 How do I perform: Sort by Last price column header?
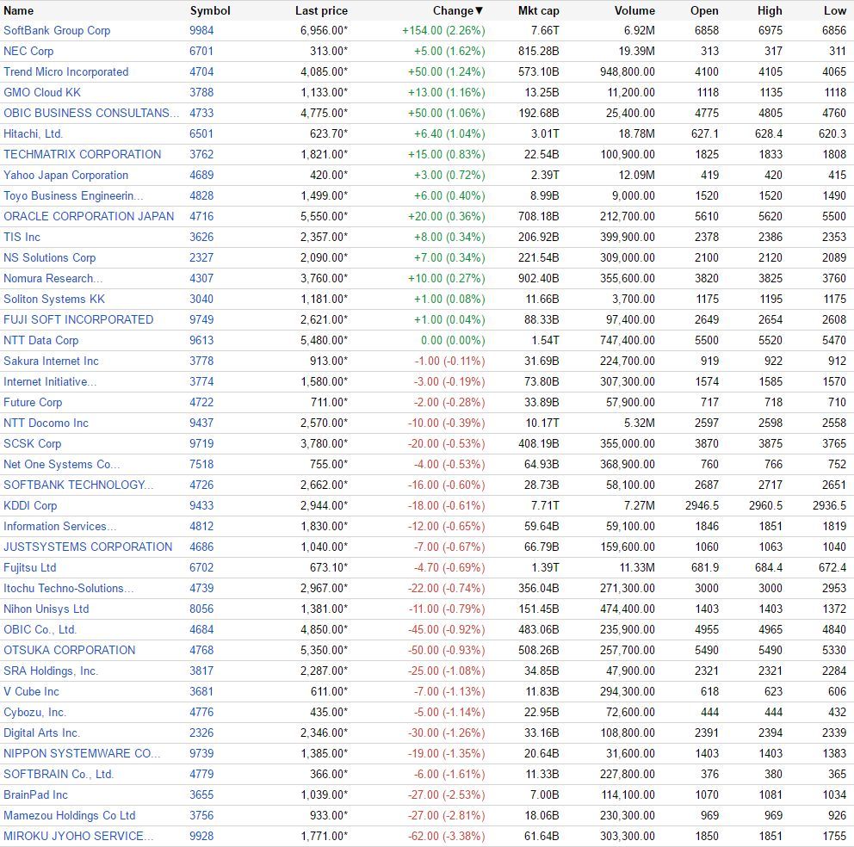tap(321, 10)
